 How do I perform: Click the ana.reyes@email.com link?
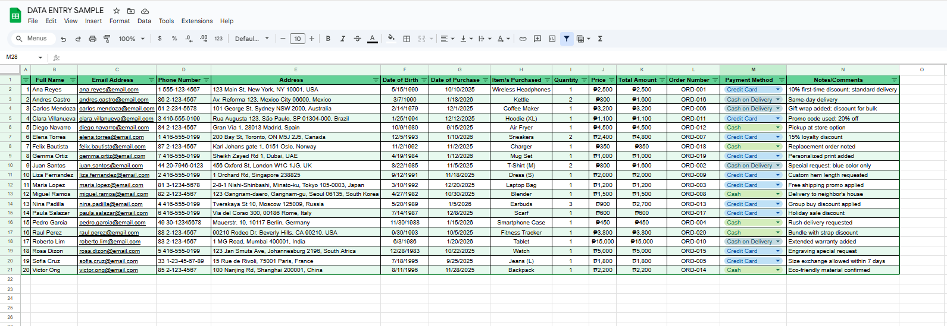coord(109,90)
